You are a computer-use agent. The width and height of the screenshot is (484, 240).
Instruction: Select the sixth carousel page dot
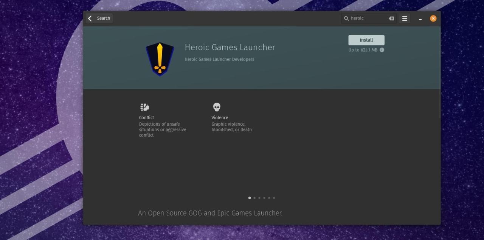(274, 198)
